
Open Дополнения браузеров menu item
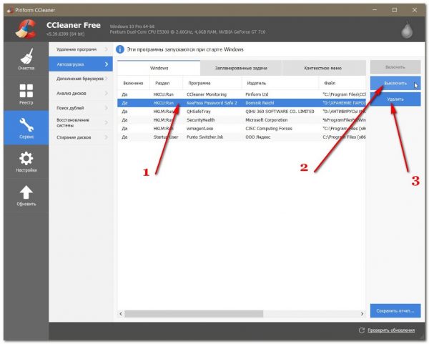tap(81, 79)
